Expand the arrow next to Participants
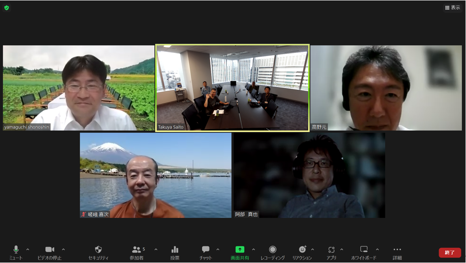The width and height of the screenshot is (466, 263). [x=156, y=249]
